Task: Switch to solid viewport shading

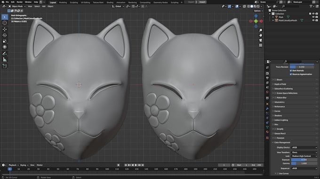Action: click(x=252, y=6)
